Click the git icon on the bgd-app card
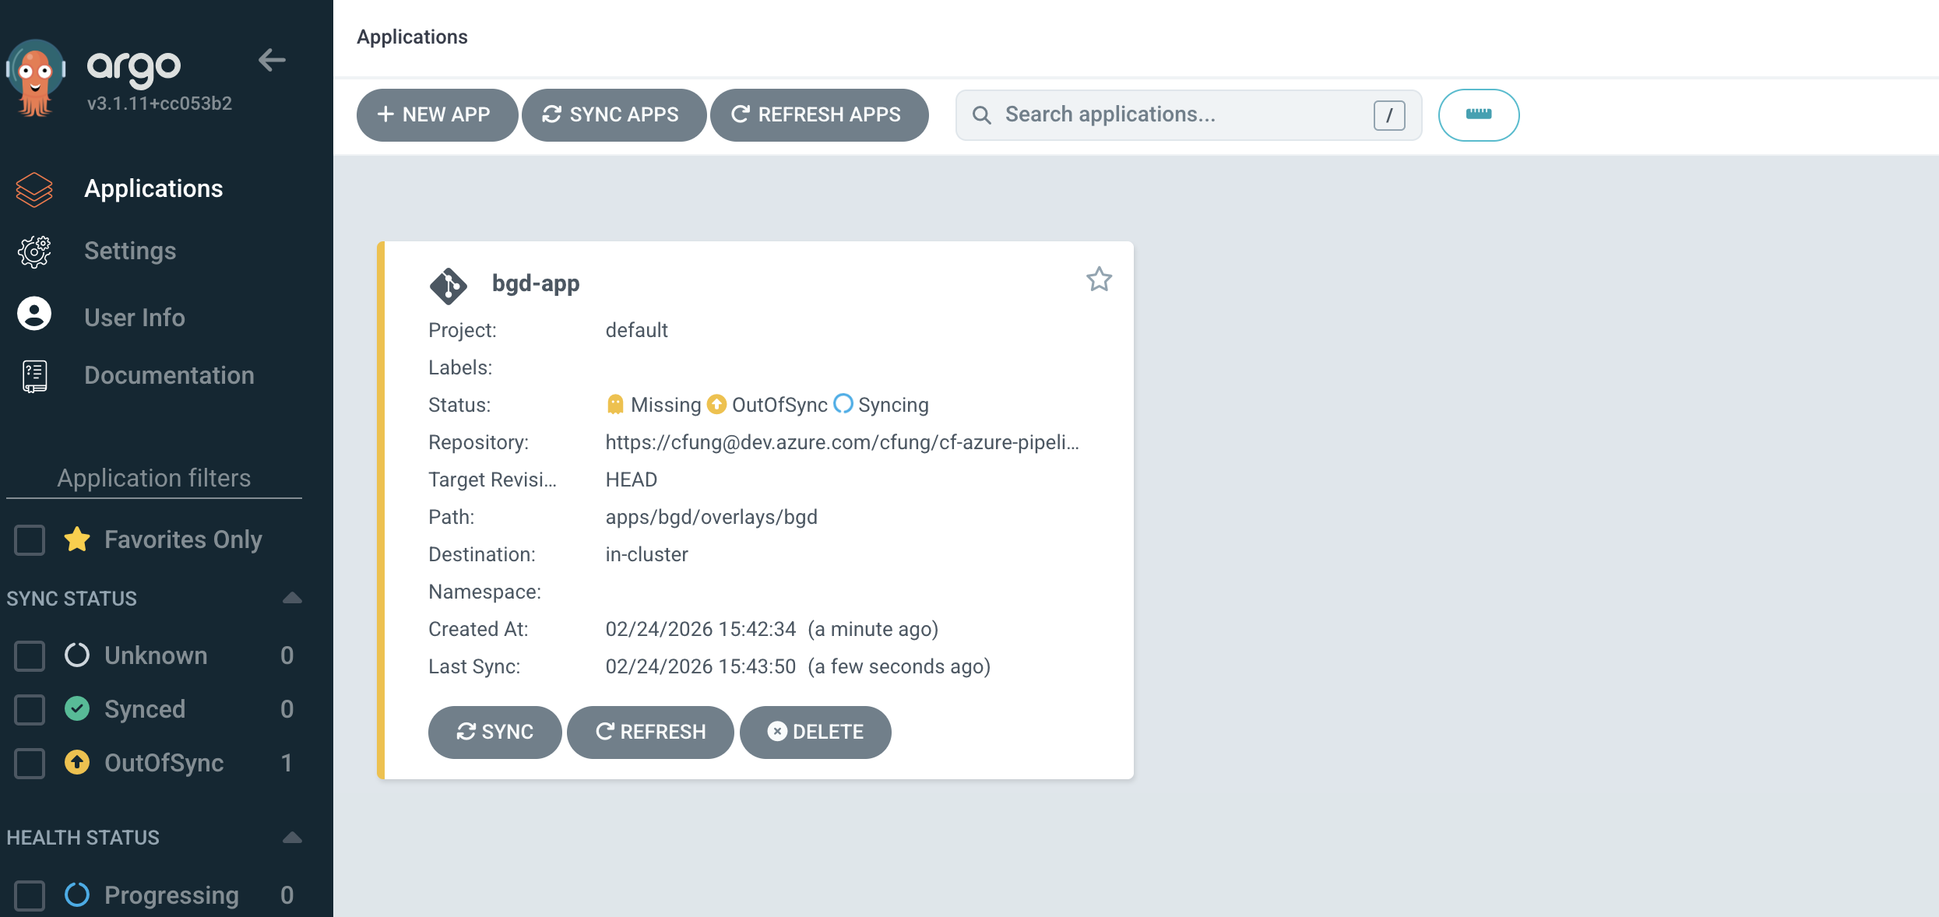The image size is (1939, 917). 449,285
